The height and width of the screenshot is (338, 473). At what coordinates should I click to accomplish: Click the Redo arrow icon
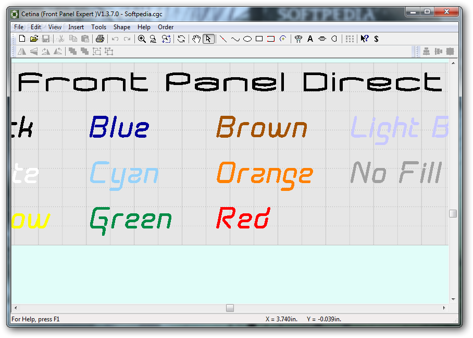click(x=127, y=39)
